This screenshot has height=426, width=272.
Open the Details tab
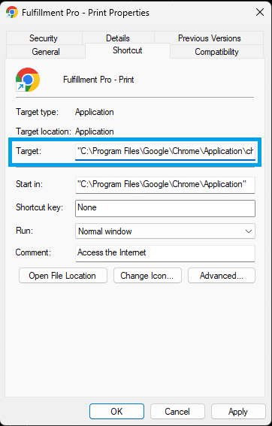pyautogui.click(x=118, y=38)
